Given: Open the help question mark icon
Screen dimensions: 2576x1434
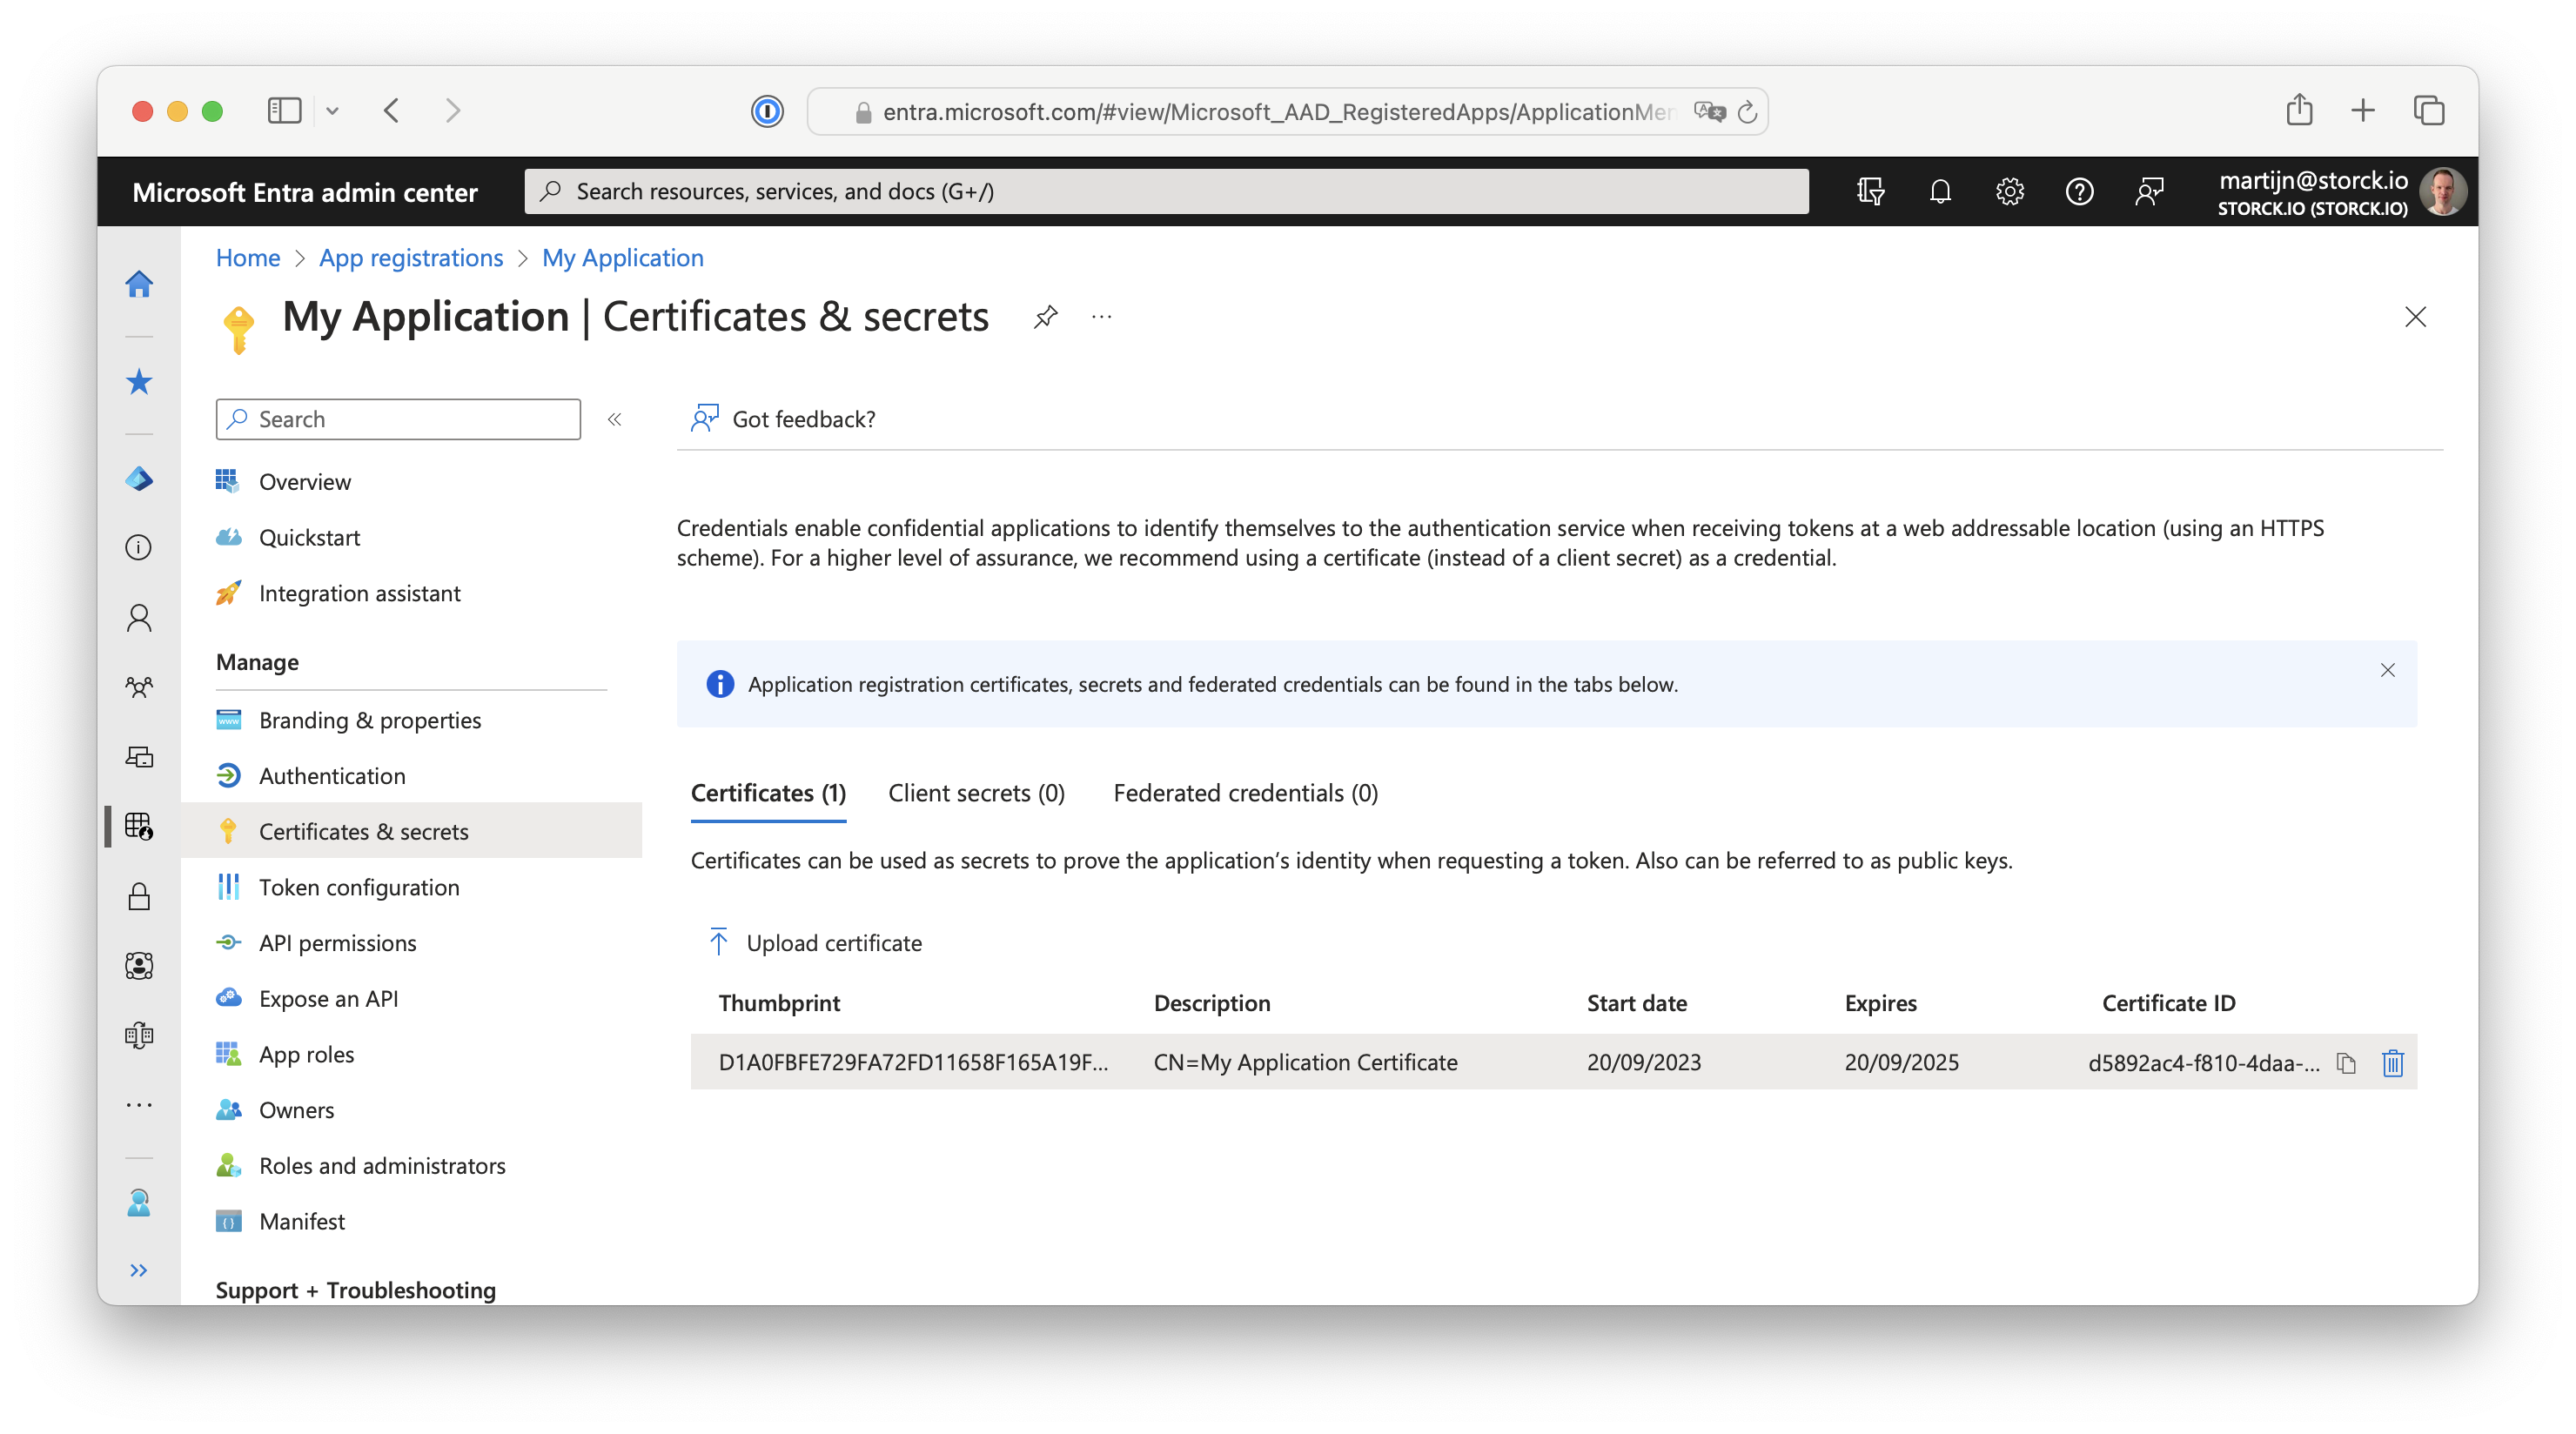Looking at the screenshot, I should tap(2079, 191).
